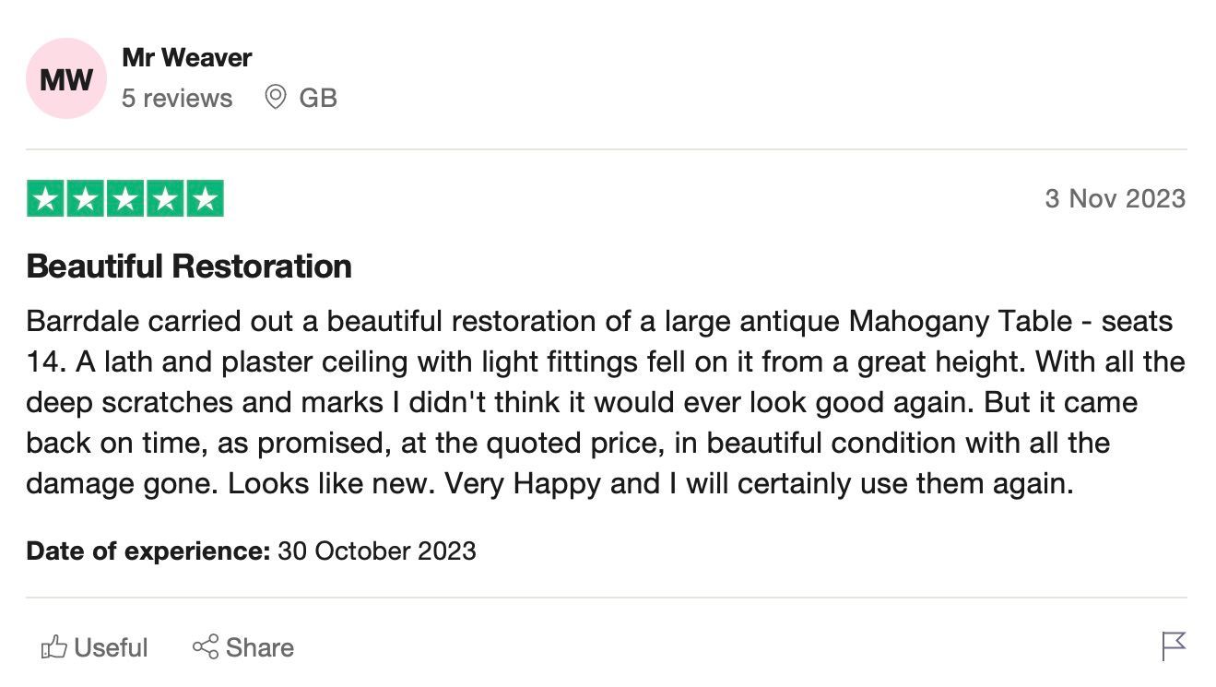
Task: Flag this review using the flag icon
Action: pyautogui.click(x=1174, y=646)
